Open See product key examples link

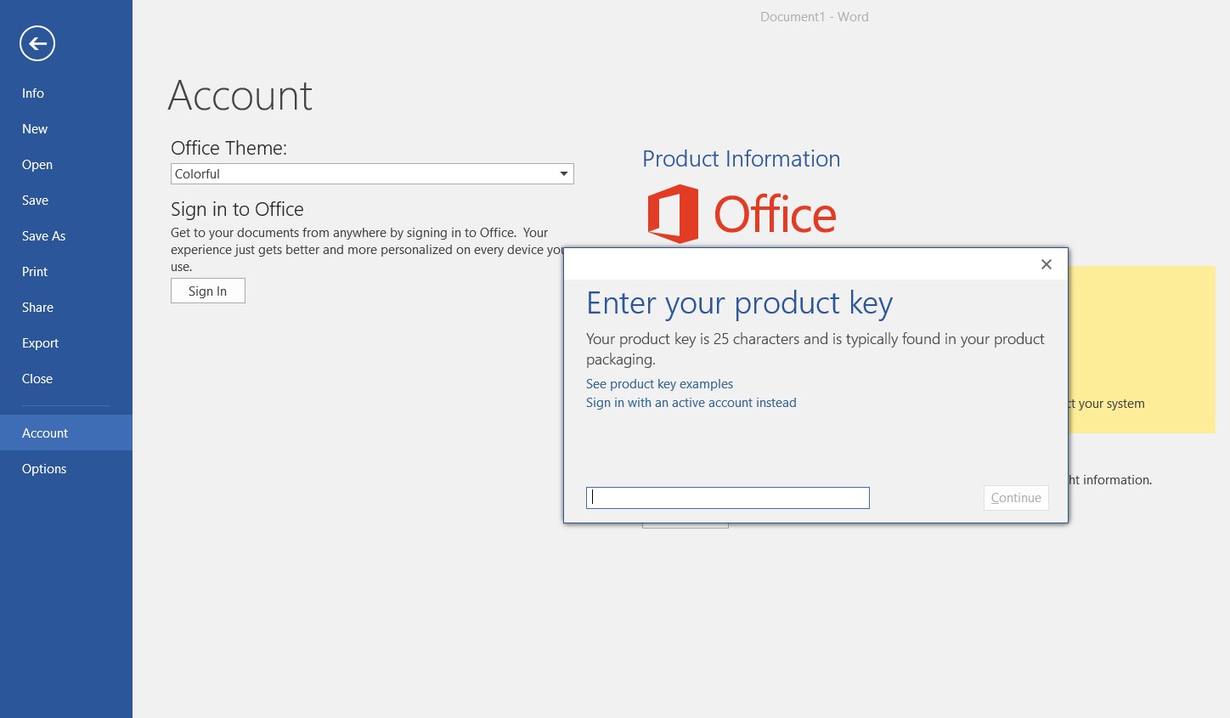pyautogui.click(x=659, y=383)
